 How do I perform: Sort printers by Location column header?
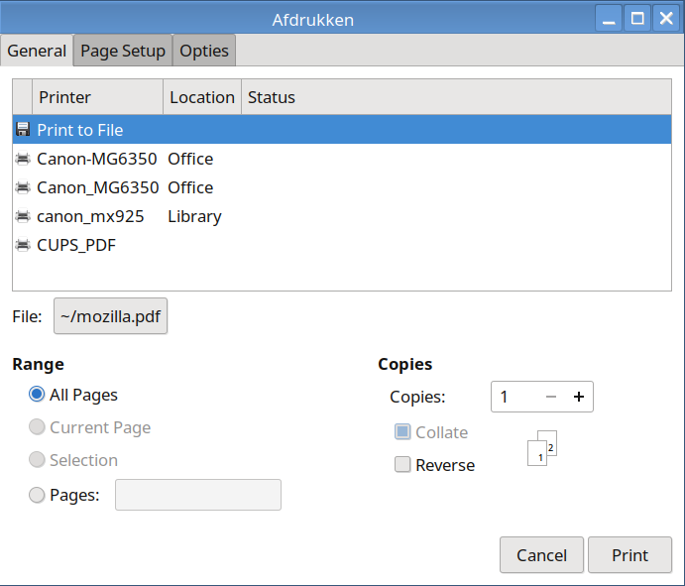tap(201, 97)
